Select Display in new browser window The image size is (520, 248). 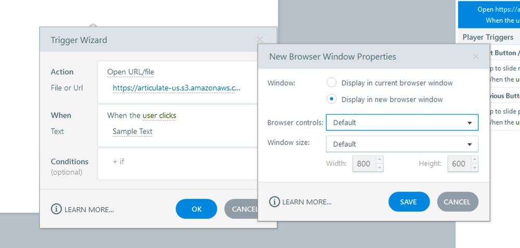click(332, 99)
